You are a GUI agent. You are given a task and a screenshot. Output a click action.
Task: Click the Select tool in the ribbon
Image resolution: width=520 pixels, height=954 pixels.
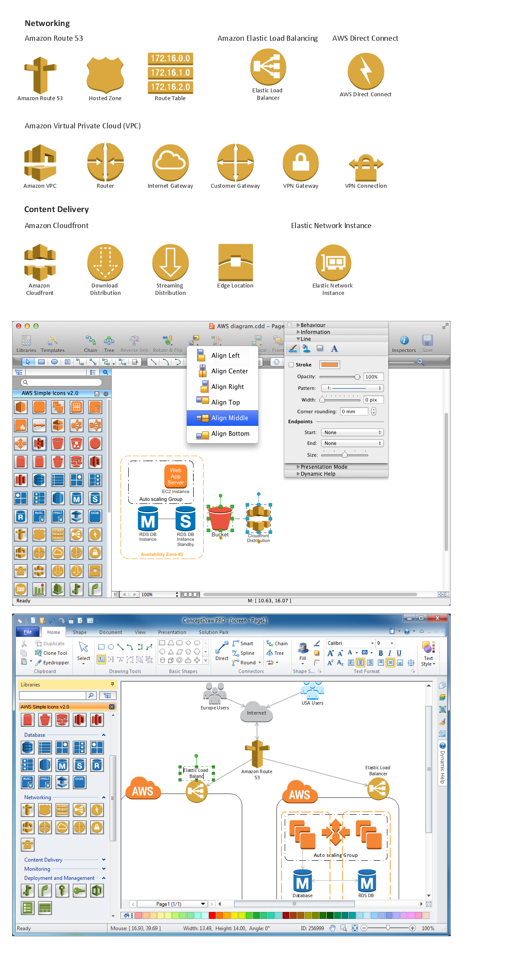coord(84,653)
